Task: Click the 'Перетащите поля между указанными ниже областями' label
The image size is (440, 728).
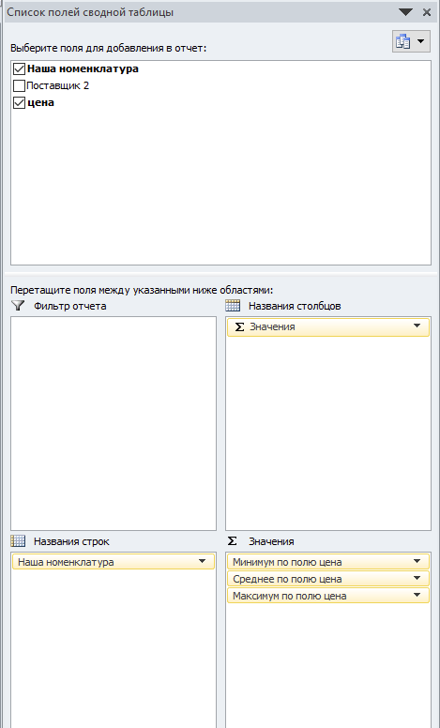Action: click(142, 290)
